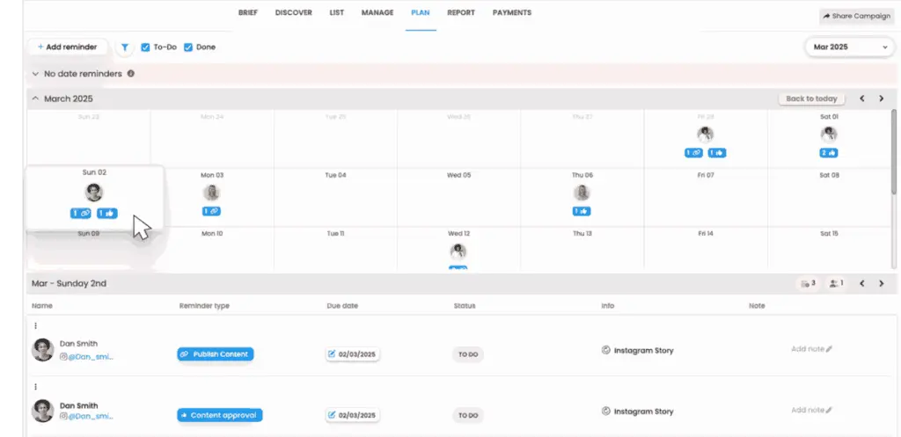
Task: Click the Thu 06 influencer avatar
Action: click(582, 193)
